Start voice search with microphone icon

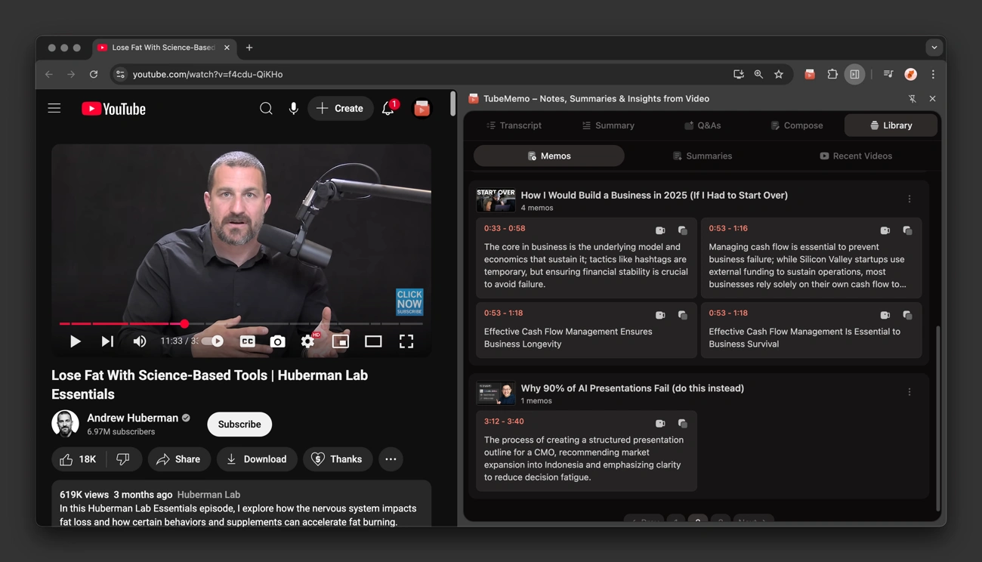pos(293,109)
